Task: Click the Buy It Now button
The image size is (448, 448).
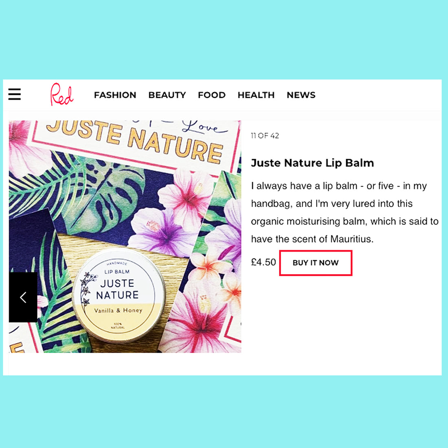Action: click(x=316, y=263)
